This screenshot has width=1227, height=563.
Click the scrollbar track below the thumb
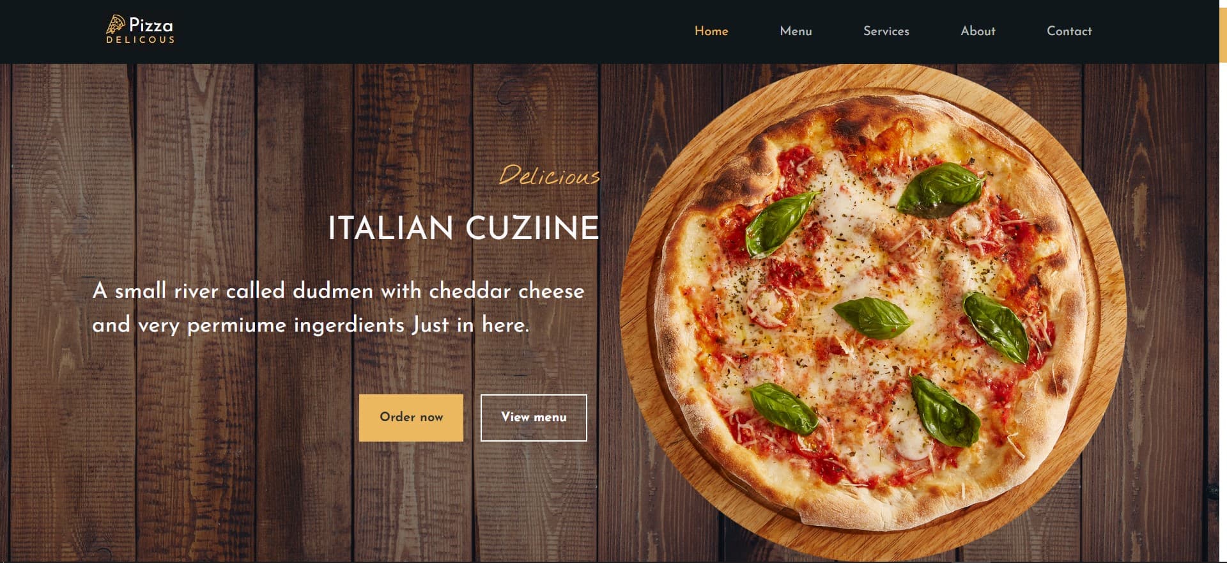coord(1223,313)
